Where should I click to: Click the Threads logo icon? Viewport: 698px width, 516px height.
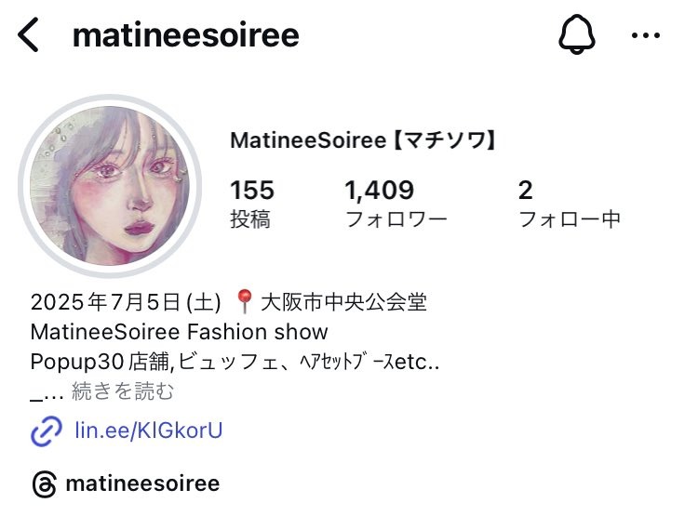click(x=44, y=484)
